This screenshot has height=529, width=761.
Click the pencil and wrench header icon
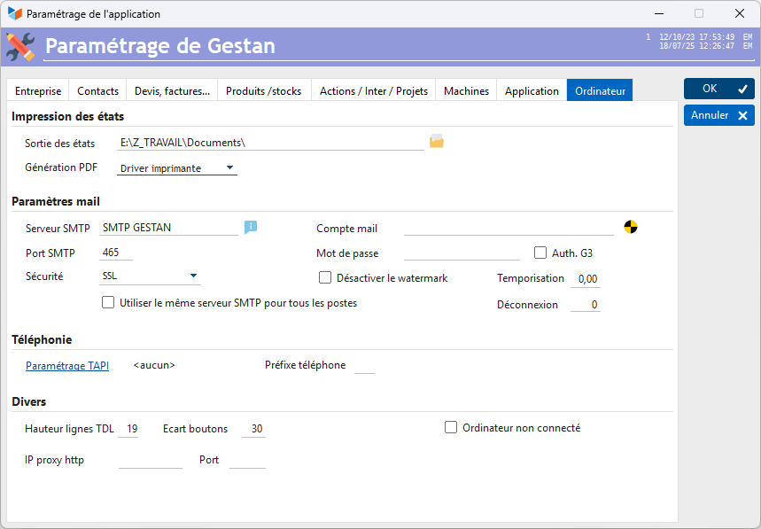[x=21, y=47]
